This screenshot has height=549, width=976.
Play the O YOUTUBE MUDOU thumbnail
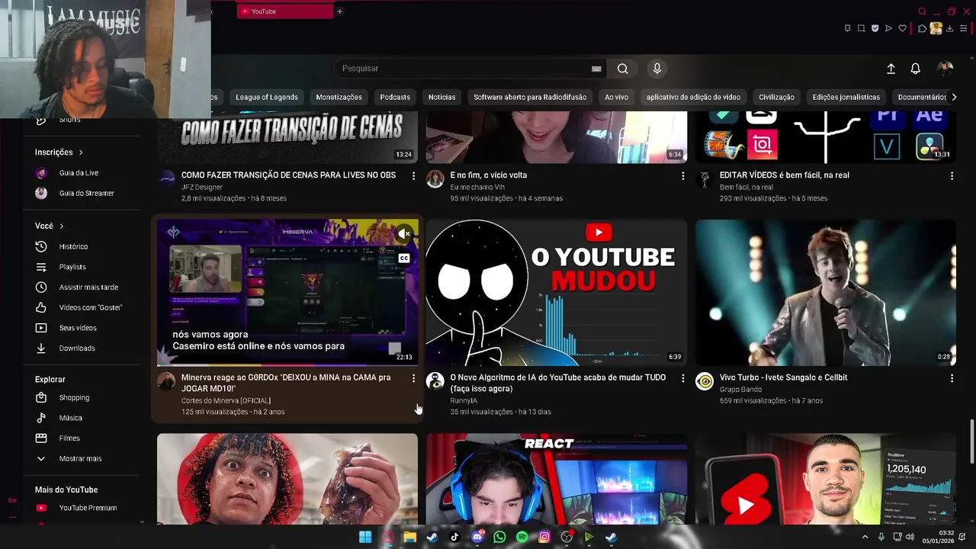(x=557, y=293)
